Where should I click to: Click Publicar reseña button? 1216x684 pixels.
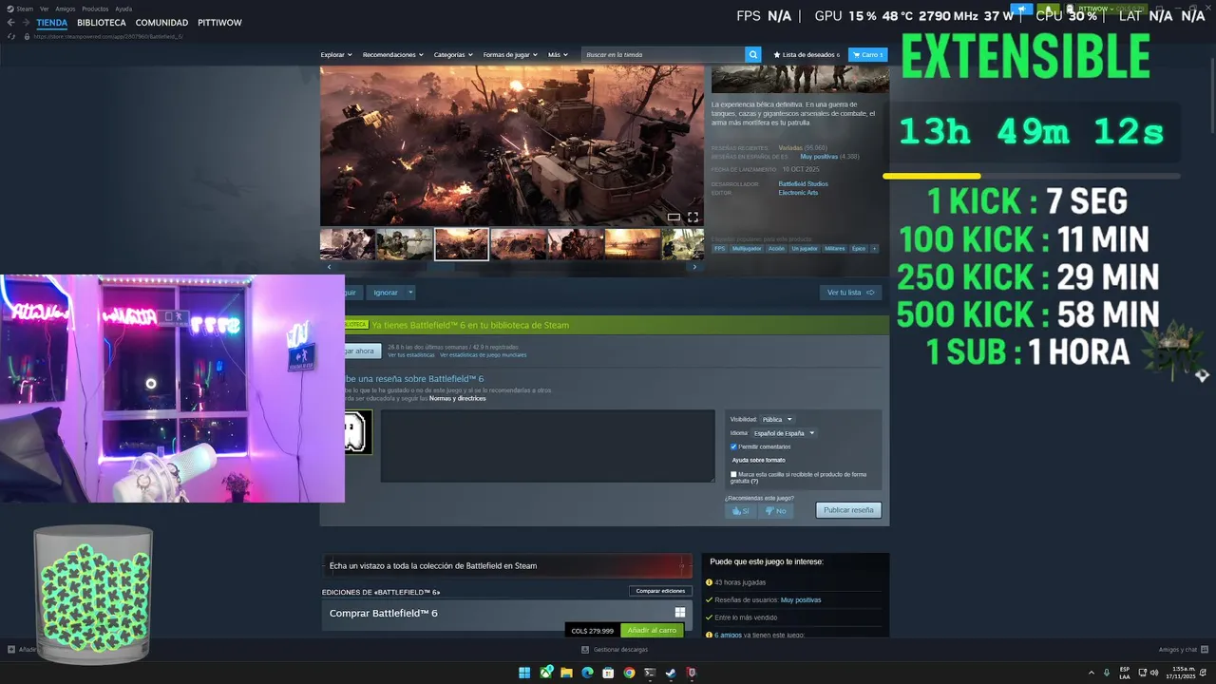[848, 510]
